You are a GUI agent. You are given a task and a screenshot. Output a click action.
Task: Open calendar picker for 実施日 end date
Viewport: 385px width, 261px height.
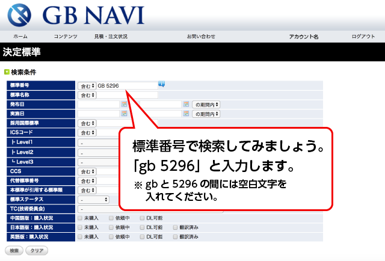coord(186,114)
